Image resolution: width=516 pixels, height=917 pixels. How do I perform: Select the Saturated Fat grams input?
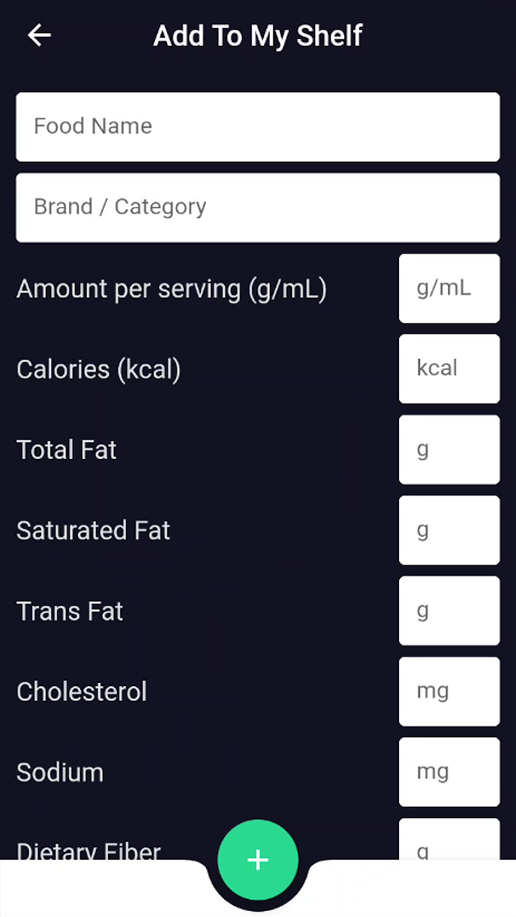(449, 530)
